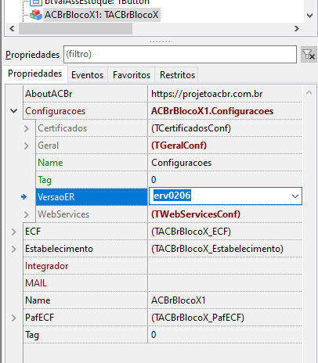Open the VersaoER dropdown list
The width and height of the screenshot is (318, 363).
(295, 196)
